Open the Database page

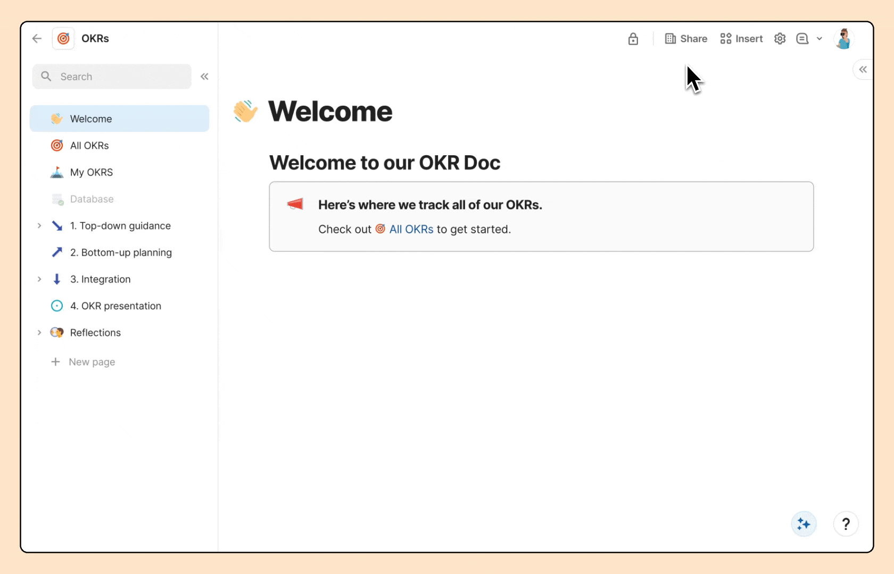pyautogui.click(x=120, y=199)
